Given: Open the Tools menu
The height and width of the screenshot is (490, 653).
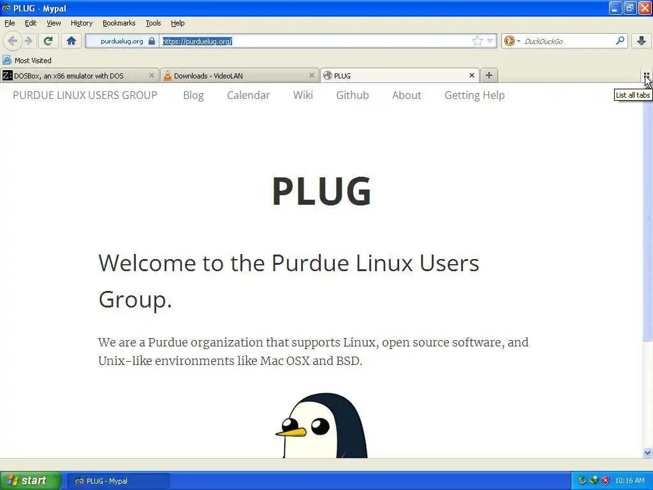Looking at the screenshot, I should point(153,23).
